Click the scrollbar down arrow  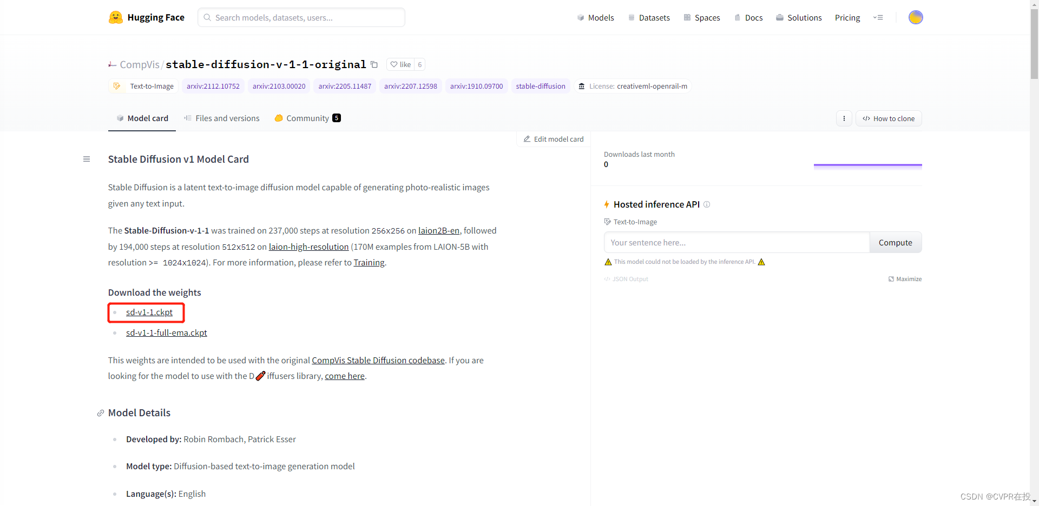click(1034, 501)
